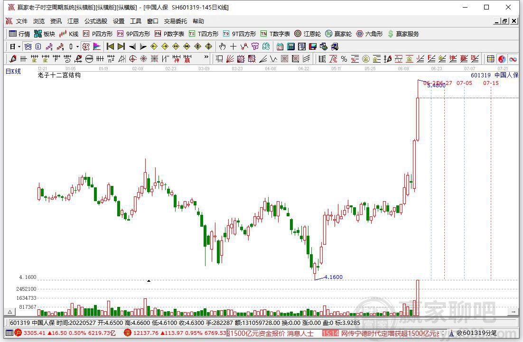The width and height of the screenshot is (523, 342).
Task: Open the 文件 menu
Action: pos(22,21)
